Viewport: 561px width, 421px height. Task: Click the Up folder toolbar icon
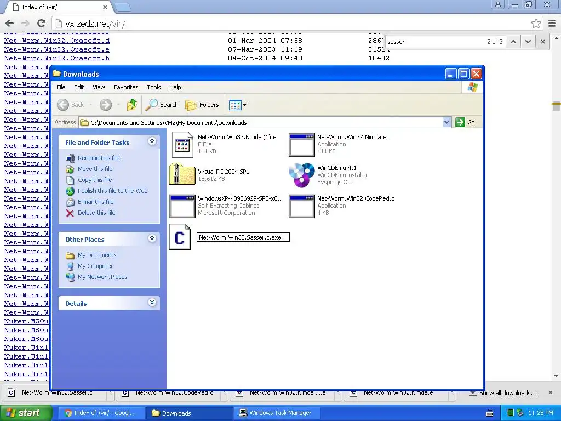[131, 105]
